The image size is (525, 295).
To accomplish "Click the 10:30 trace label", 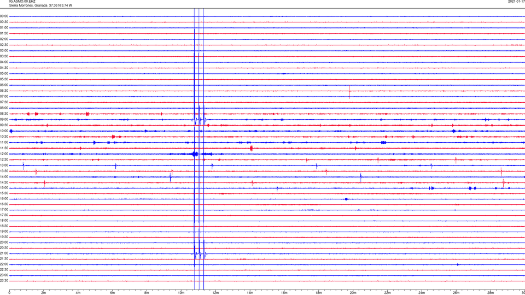I will pos(4,137).
